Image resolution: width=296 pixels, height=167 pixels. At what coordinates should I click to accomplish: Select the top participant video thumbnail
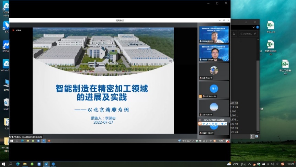click(214, 35)
